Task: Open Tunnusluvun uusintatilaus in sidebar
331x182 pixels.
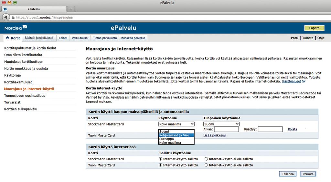Action: (25, 96)
